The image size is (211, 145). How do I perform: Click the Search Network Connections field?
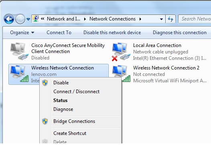point(195,19)
